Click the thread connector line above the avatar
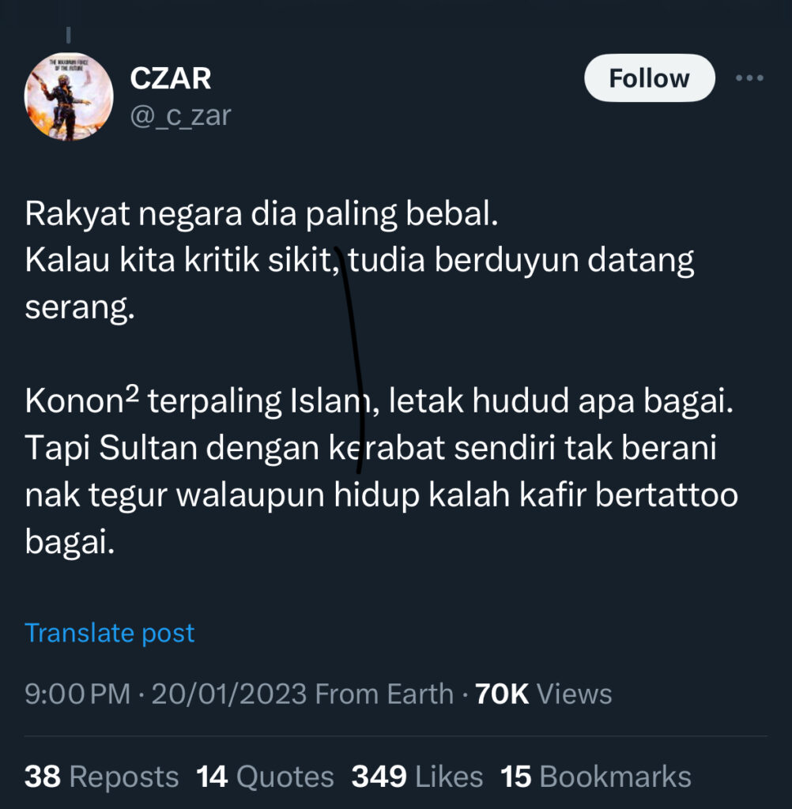Viewport: 792px width, 809px height. coord(68,35)
